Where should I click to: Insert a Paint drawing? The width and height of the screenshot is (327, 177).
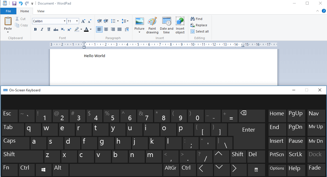coord(152,25)
